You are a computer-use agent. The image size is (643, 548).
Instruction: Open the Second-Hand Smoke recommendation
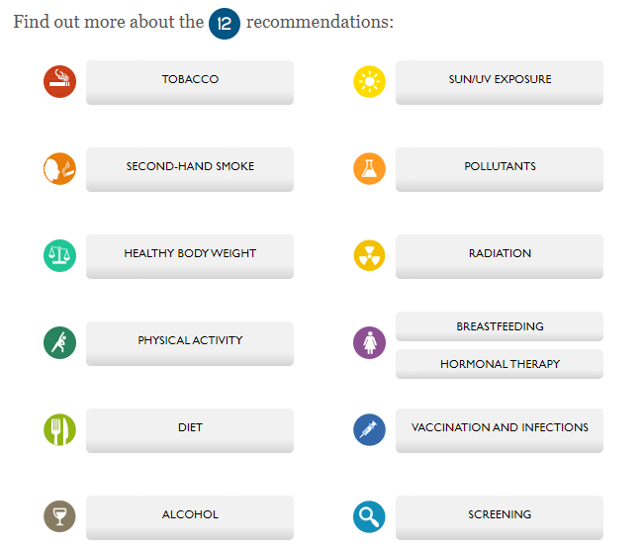click(190, 168)
